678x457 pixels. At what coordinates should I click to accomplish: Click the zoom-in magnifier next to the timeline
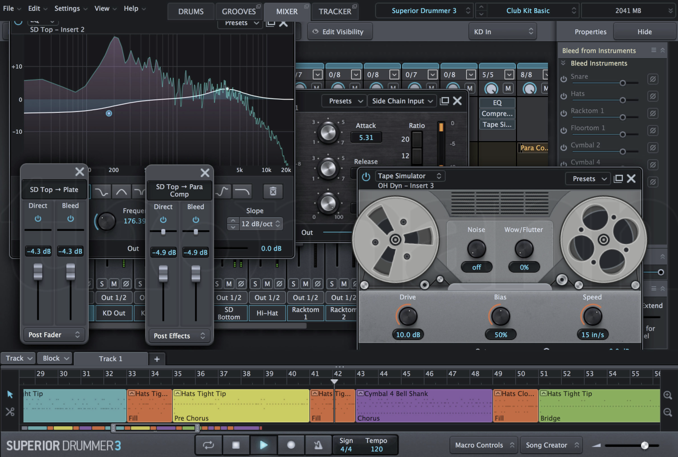click(x=668, y=395)
